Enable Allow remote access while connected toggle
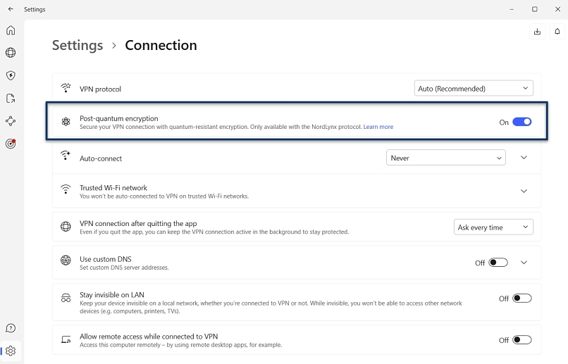568x364 pixels. [x=521, y=340]
